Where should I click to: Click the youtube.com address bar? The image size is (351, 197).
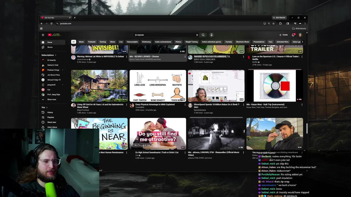tap(159, 24)
